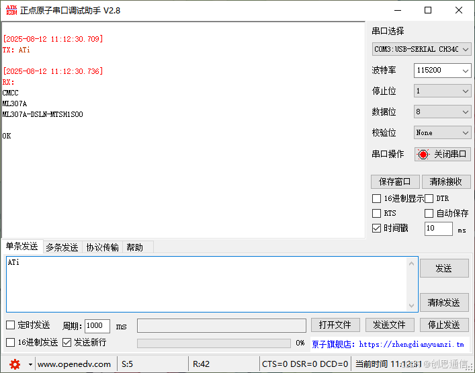
Task: Uncheck the 时间戳 timestamp checkbox
Action: [x=376, y=228]
